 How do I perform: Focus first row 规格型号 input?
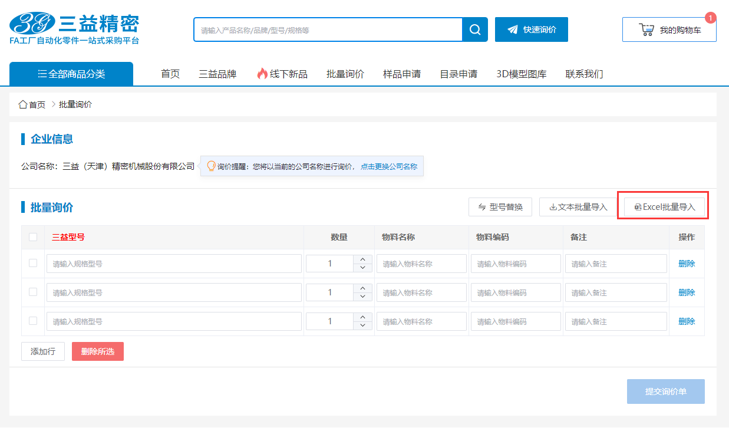tap(174, 264)
